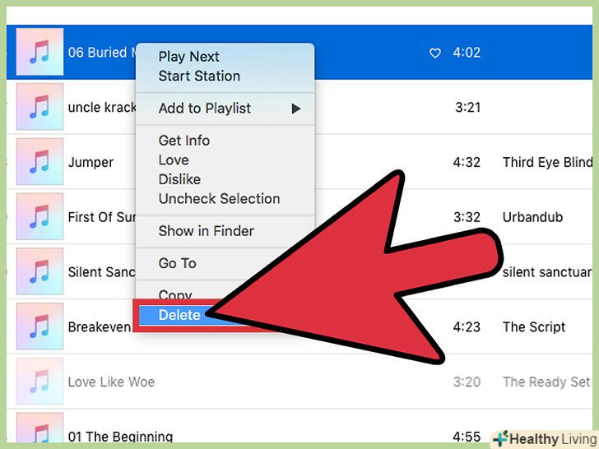Click The Ready Set artist name
This screenshot has width=599, height=449.
click(x=546, y=382)
